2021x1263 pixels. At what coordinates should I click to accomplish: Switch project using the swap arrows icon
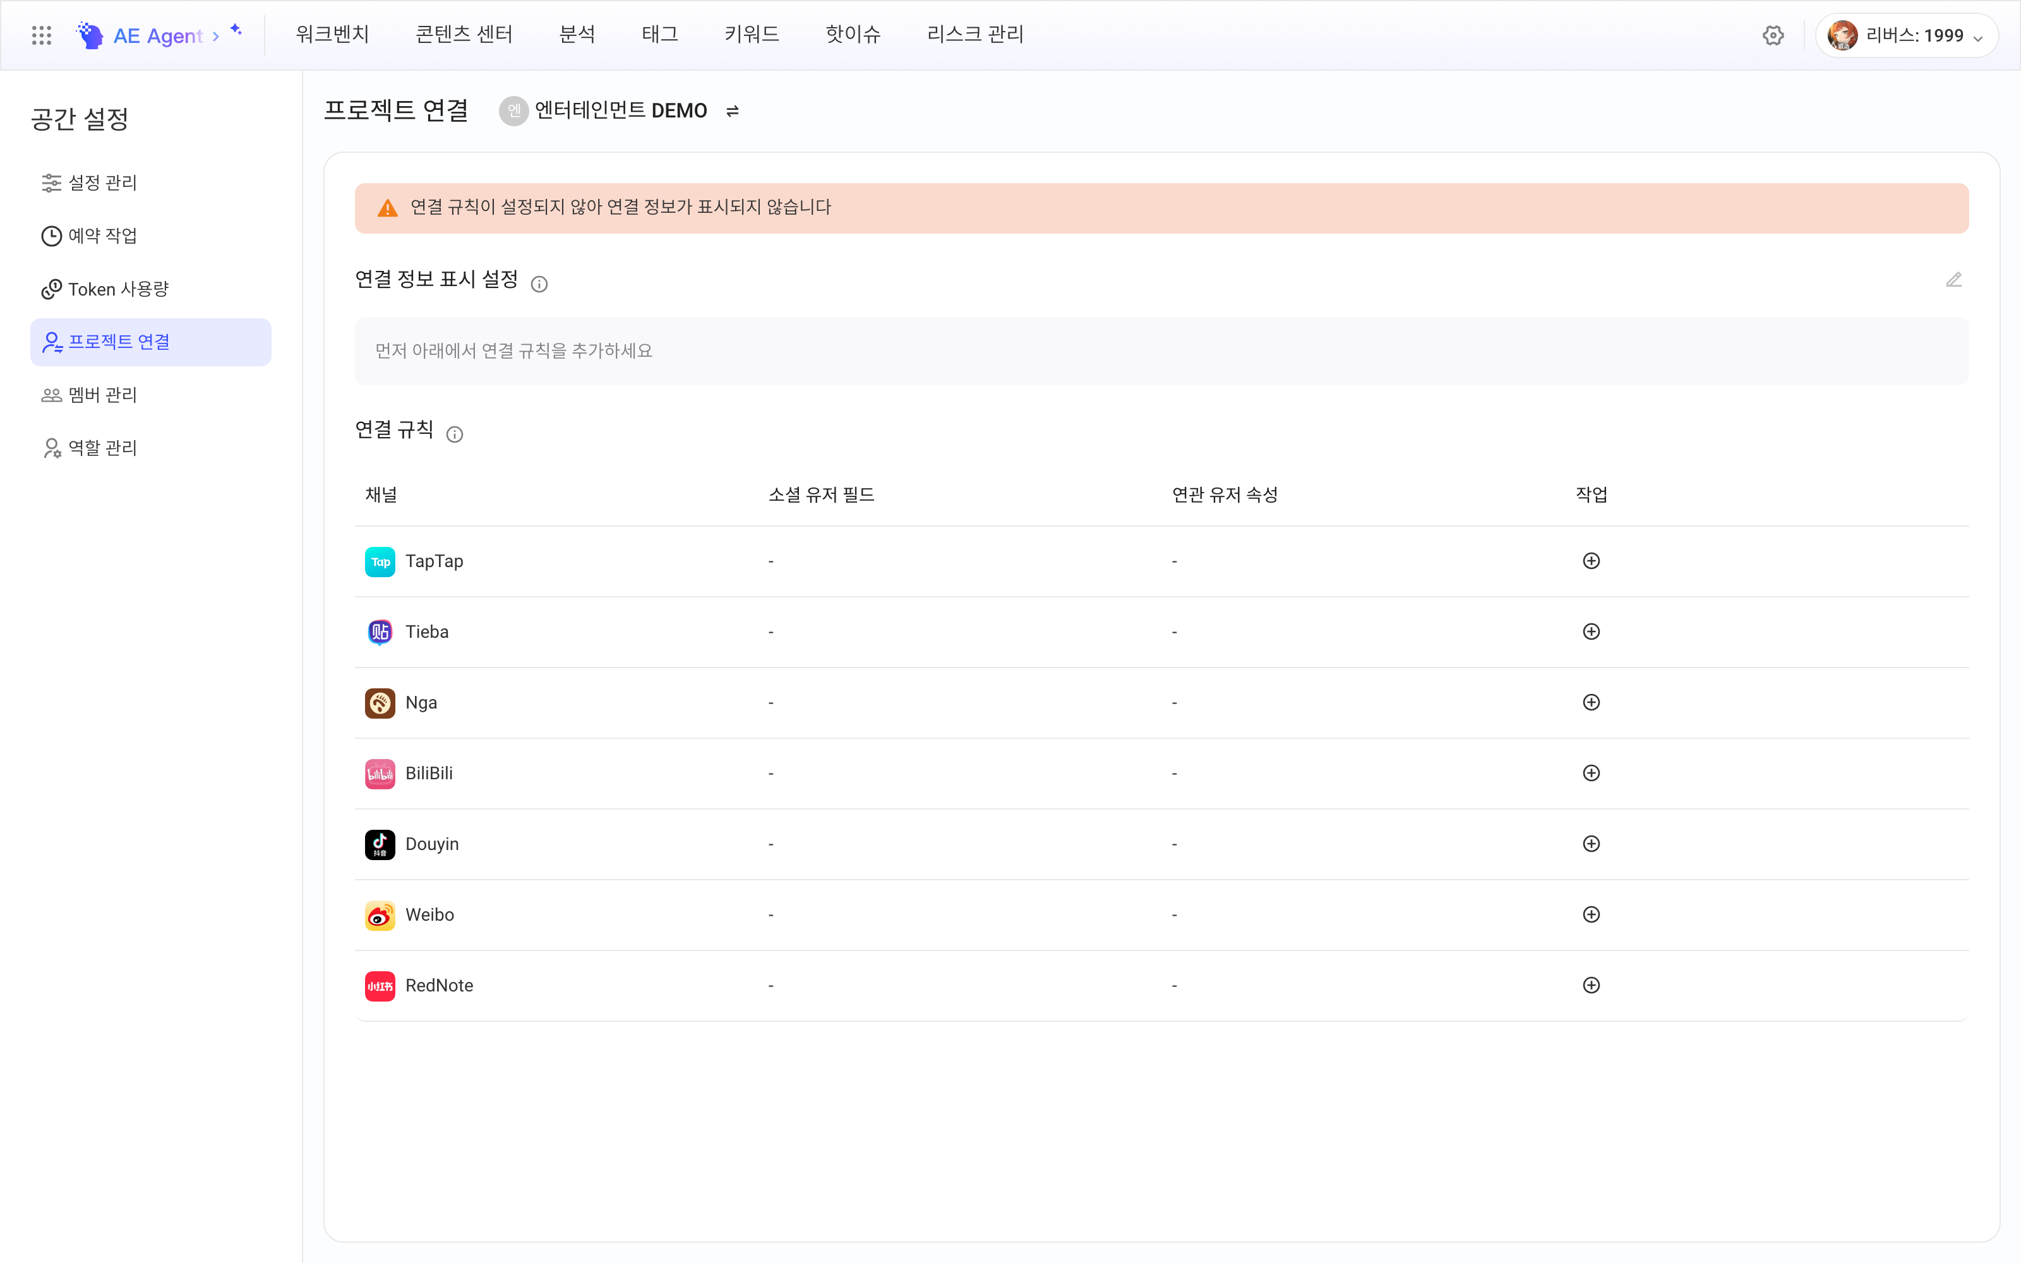(733, 111)
